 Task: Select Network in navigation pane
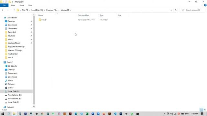click(x=10, y=107)
